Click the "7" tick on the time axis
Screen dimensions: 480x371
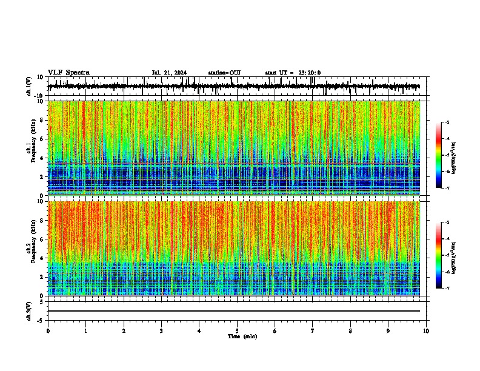[313, 331]
